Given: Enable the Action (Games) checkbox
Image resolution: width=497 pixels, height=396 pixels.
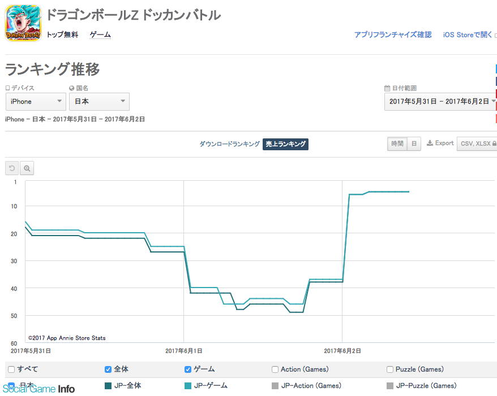Looking at the screenshot, I should [x=275, y=369].
